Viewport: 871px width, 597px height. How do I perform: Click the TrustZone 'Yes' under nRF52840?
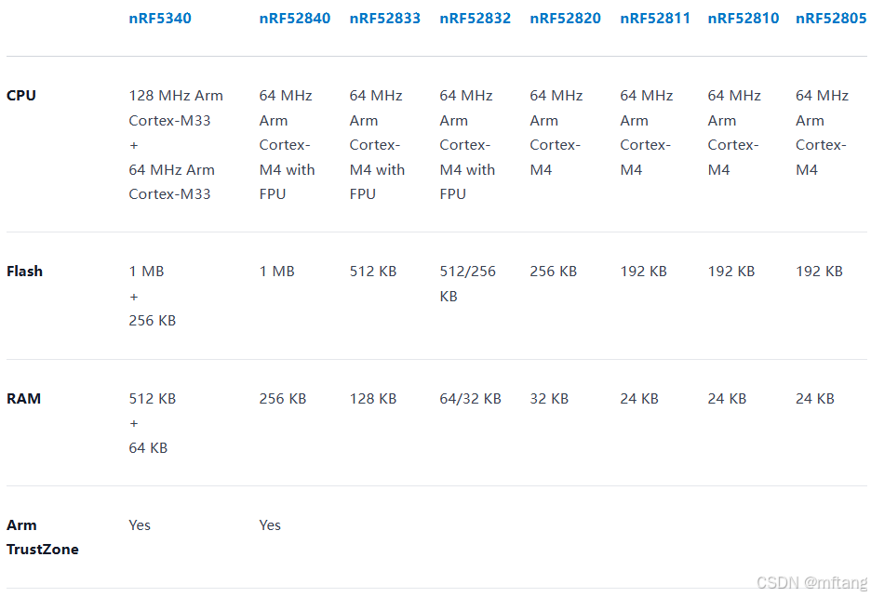[x=270, y=524]
